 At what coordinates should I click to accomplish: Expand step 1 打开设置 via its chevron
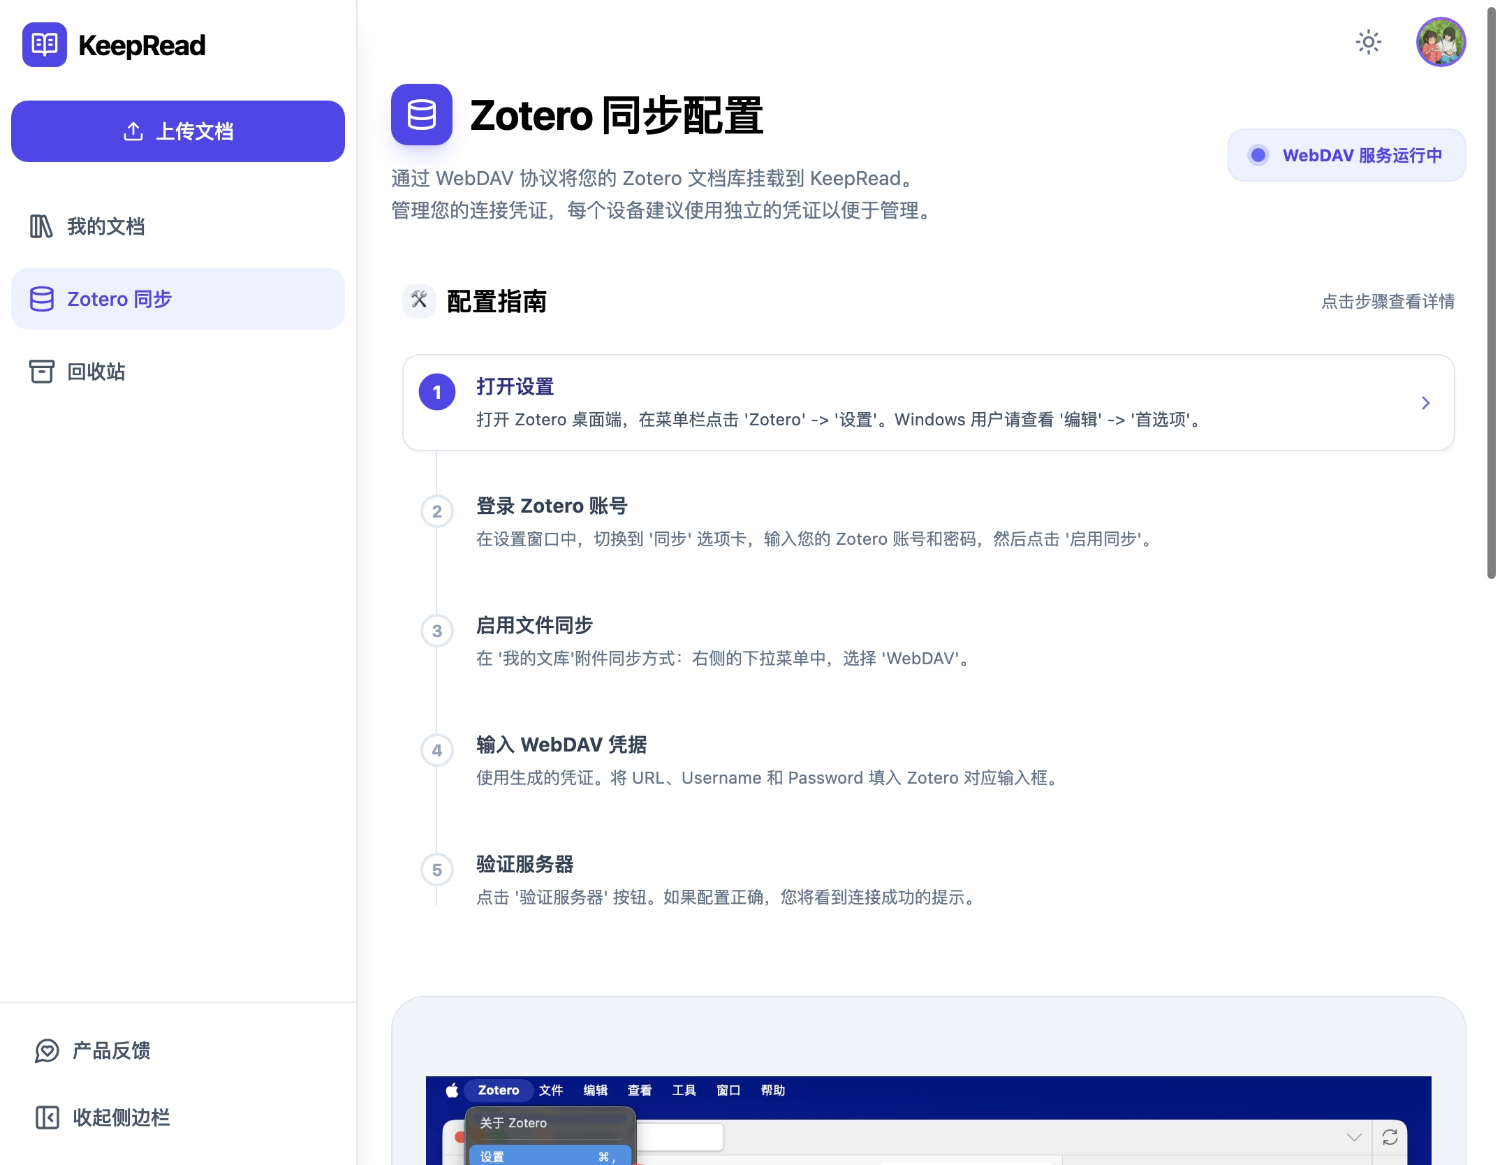point(1425,403)
